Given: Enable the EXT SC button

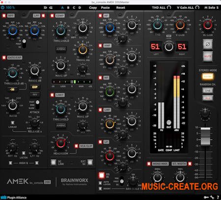Looking at the screenshot, I should (90, 162).
